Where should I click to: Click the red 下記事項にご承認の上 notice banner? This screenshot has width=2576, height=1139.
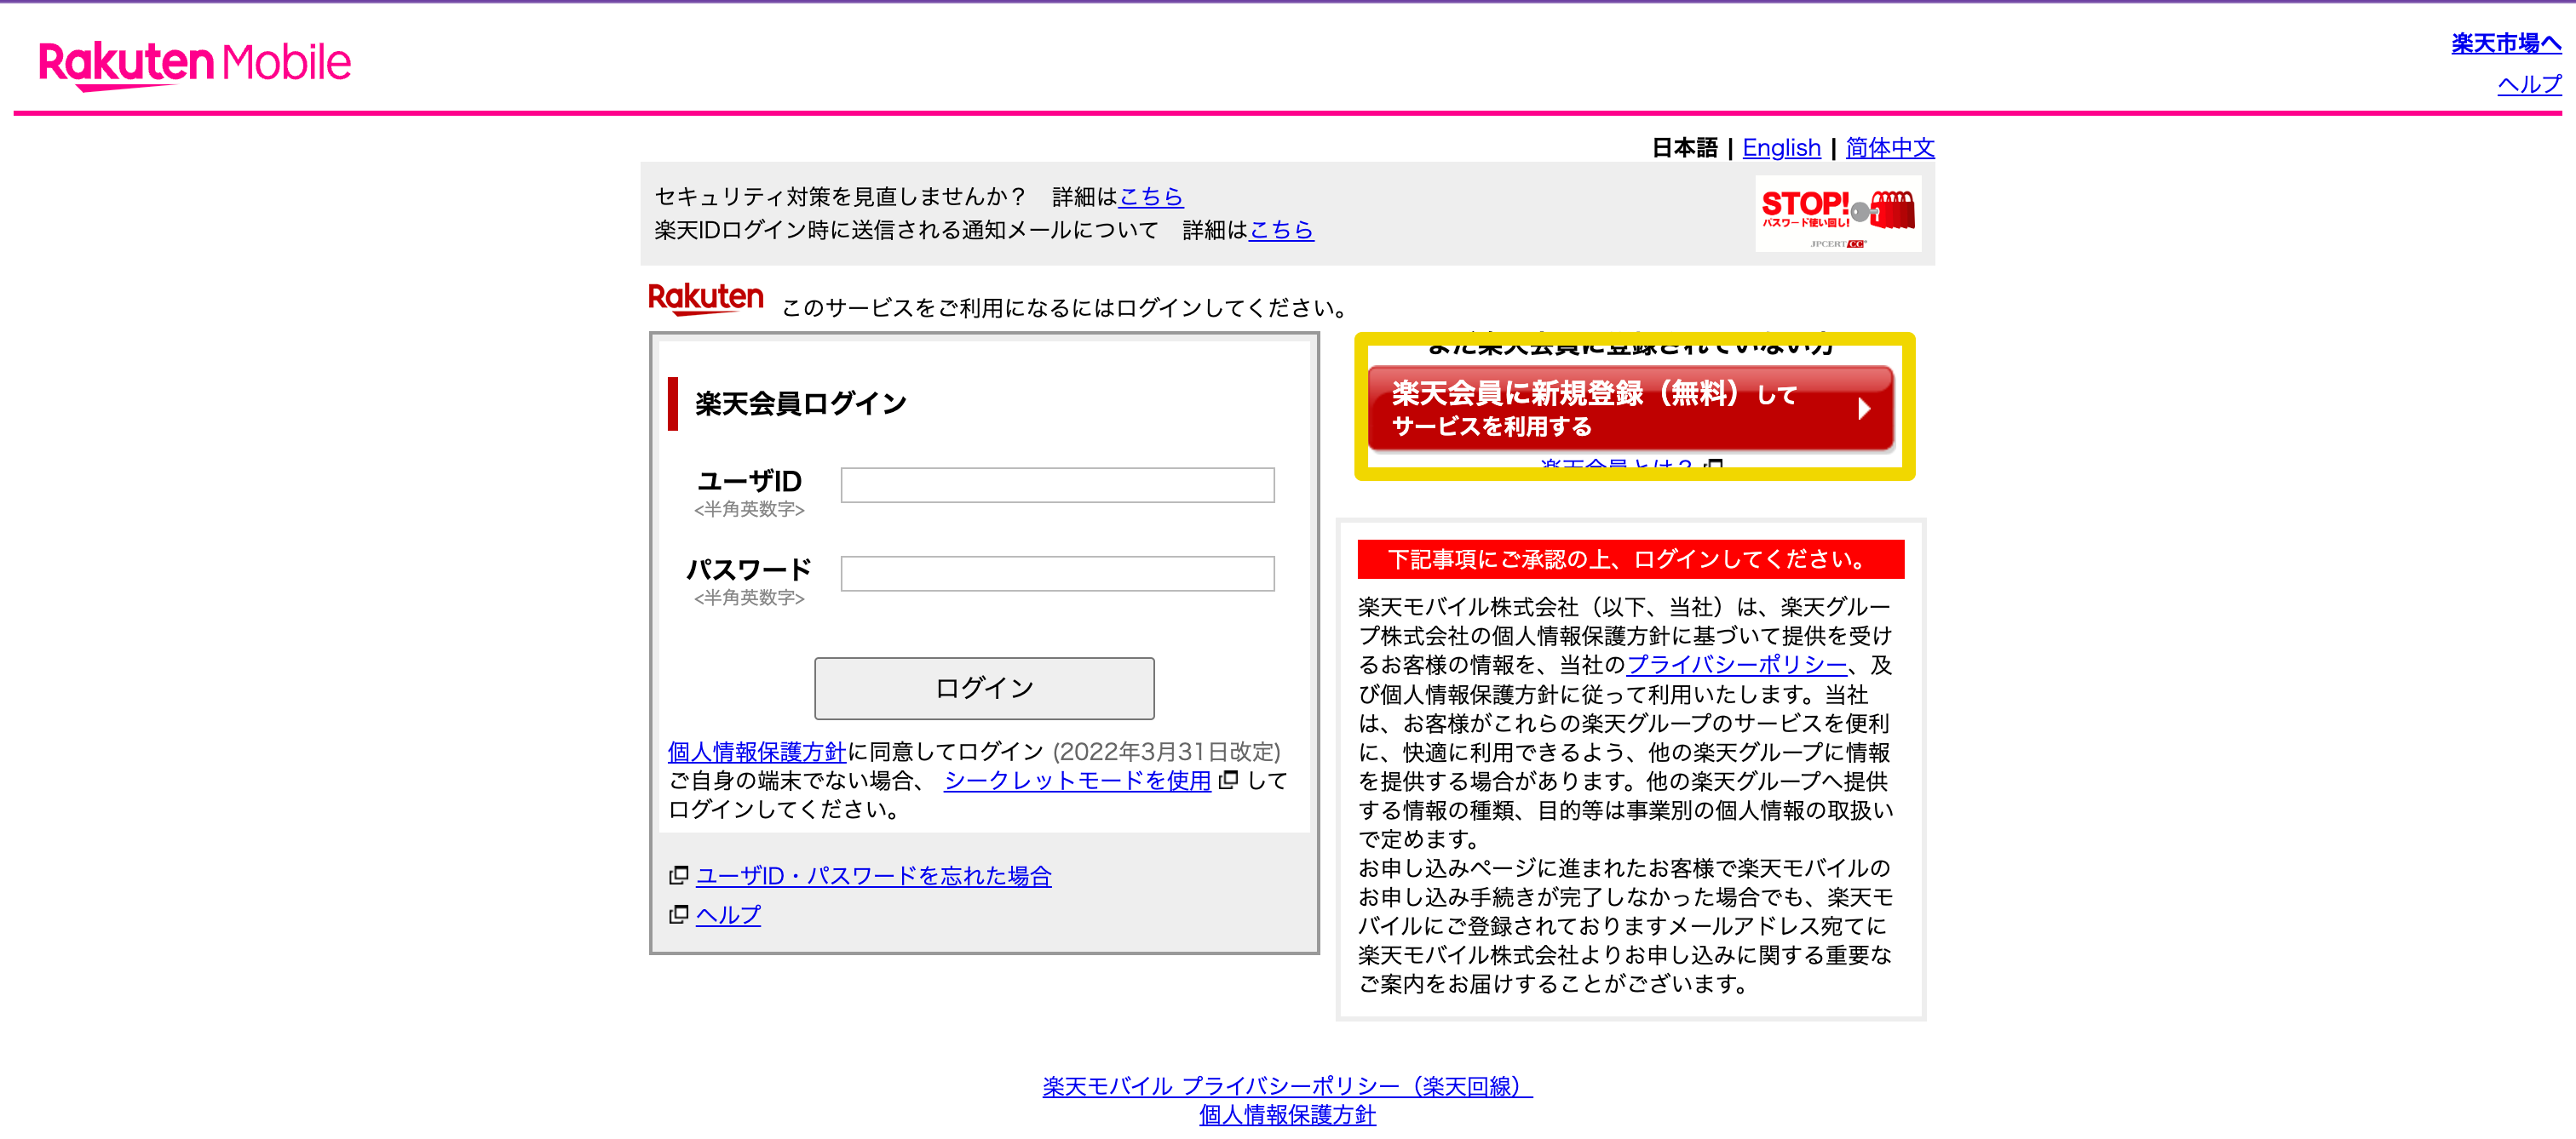click(1630, 558)
